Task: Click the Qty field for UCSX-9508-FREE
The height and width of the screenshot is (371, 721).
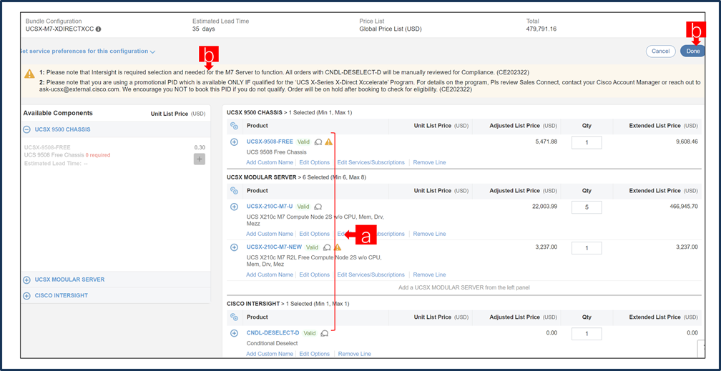Action: coord(587,142)
